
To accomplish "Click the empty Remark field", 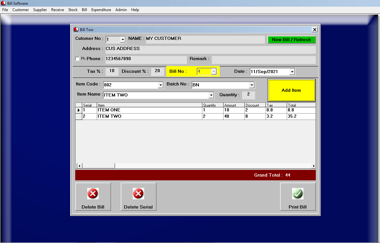I will pos(264,60).
